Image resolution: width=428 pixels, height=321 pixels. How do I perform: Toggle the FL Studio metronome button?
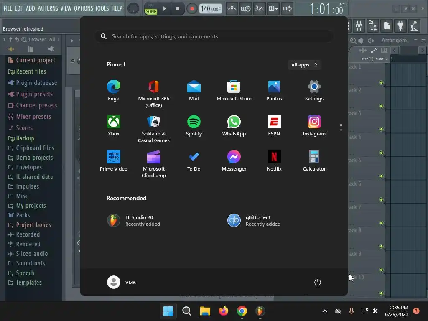pyautogui.click(x=232, y=9)
